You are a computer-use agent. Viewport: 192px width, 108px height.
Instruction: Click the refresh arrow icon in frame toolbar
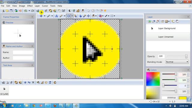55,82
